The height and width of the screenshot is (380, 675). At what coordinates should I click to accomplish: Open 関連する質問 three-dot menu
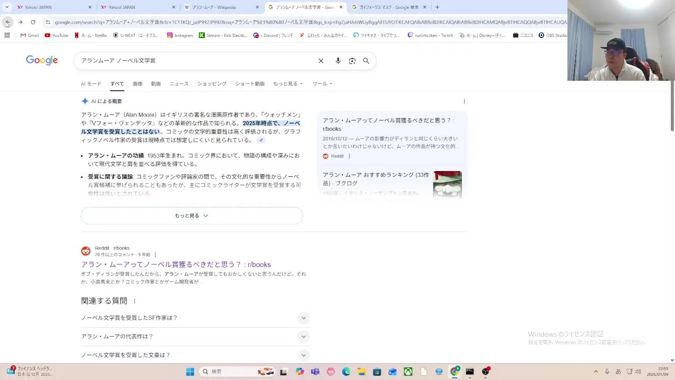(134, 301)
